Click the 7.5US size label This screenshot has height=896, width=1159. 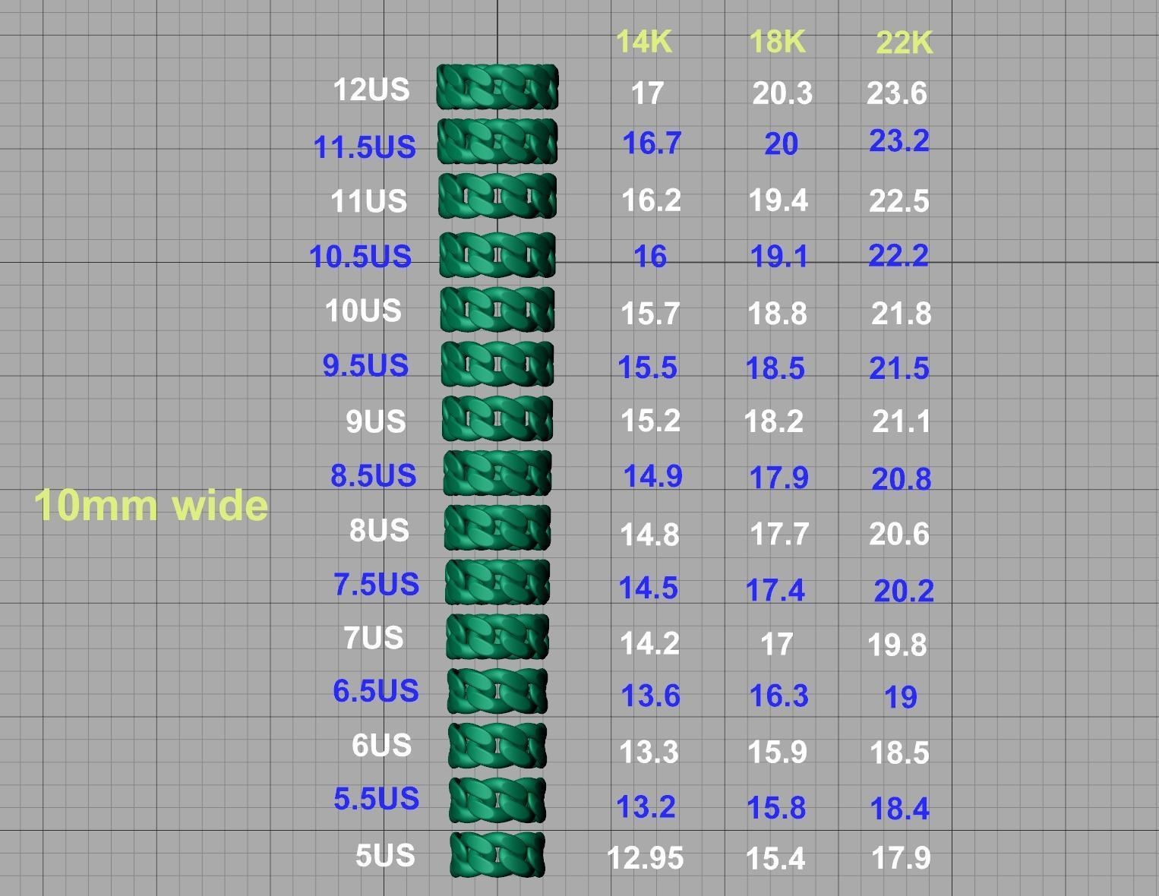(x=376, y=584)
